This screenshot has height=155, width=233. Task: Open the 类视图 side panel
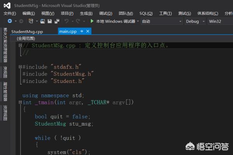click(5, 72)
